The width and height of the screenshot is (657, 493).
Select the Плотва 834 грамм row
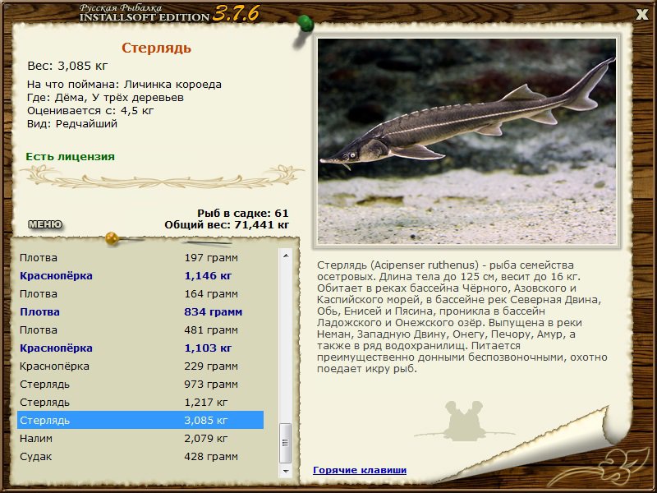click(140, 312)
